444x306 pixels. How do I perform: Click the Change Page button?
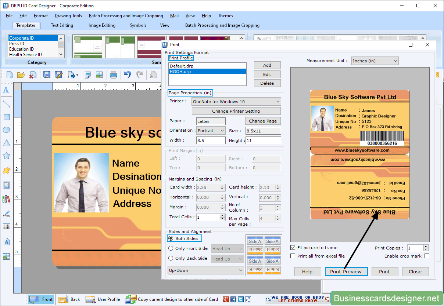pos(263,121)
